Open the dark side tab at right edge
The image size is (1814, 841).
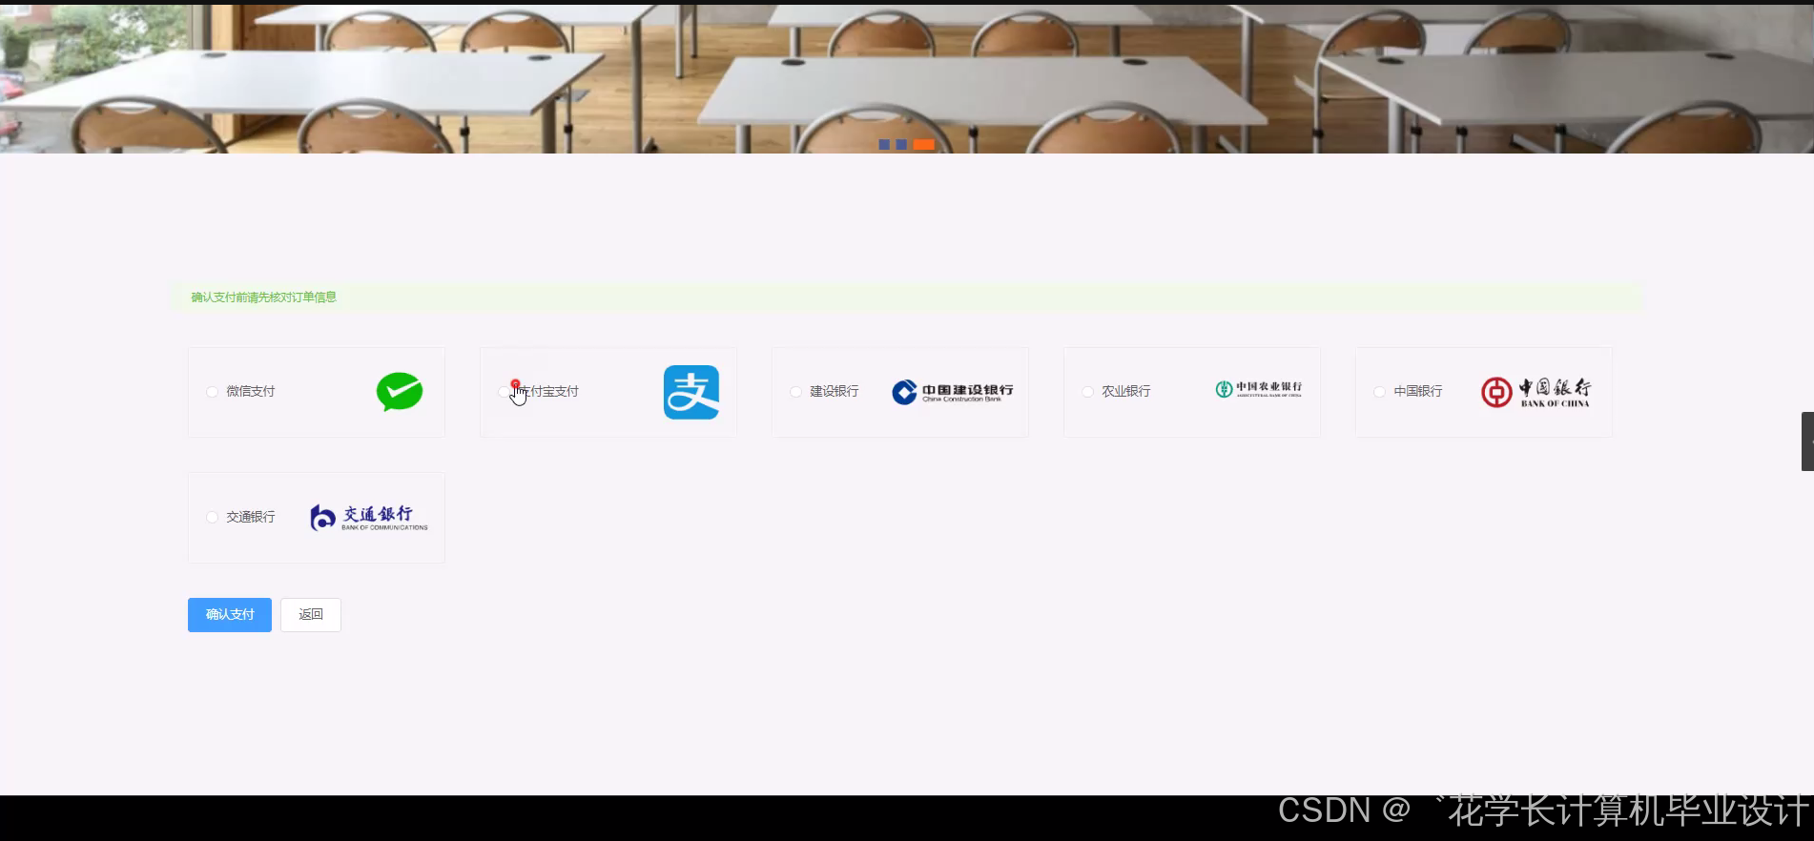coord(1807,441)
